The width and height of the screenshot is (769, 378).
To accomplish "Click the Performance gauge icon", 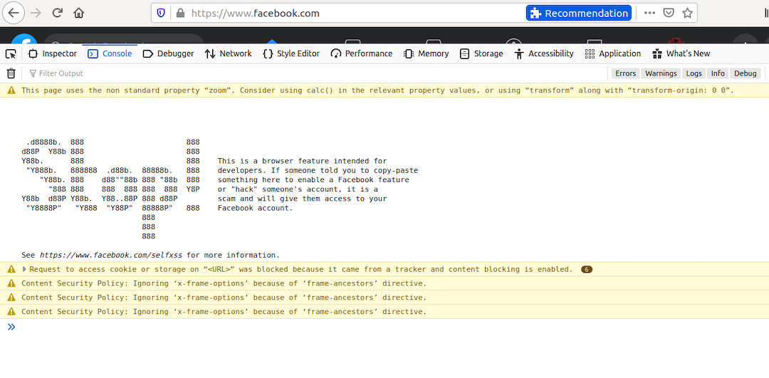I will click(x=335, y=54).
